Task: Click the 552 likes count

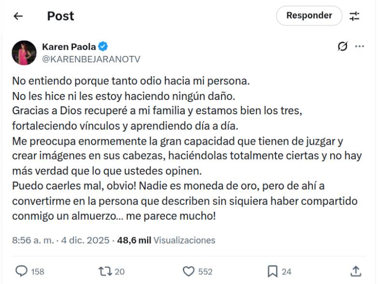Action: [205, 272]
